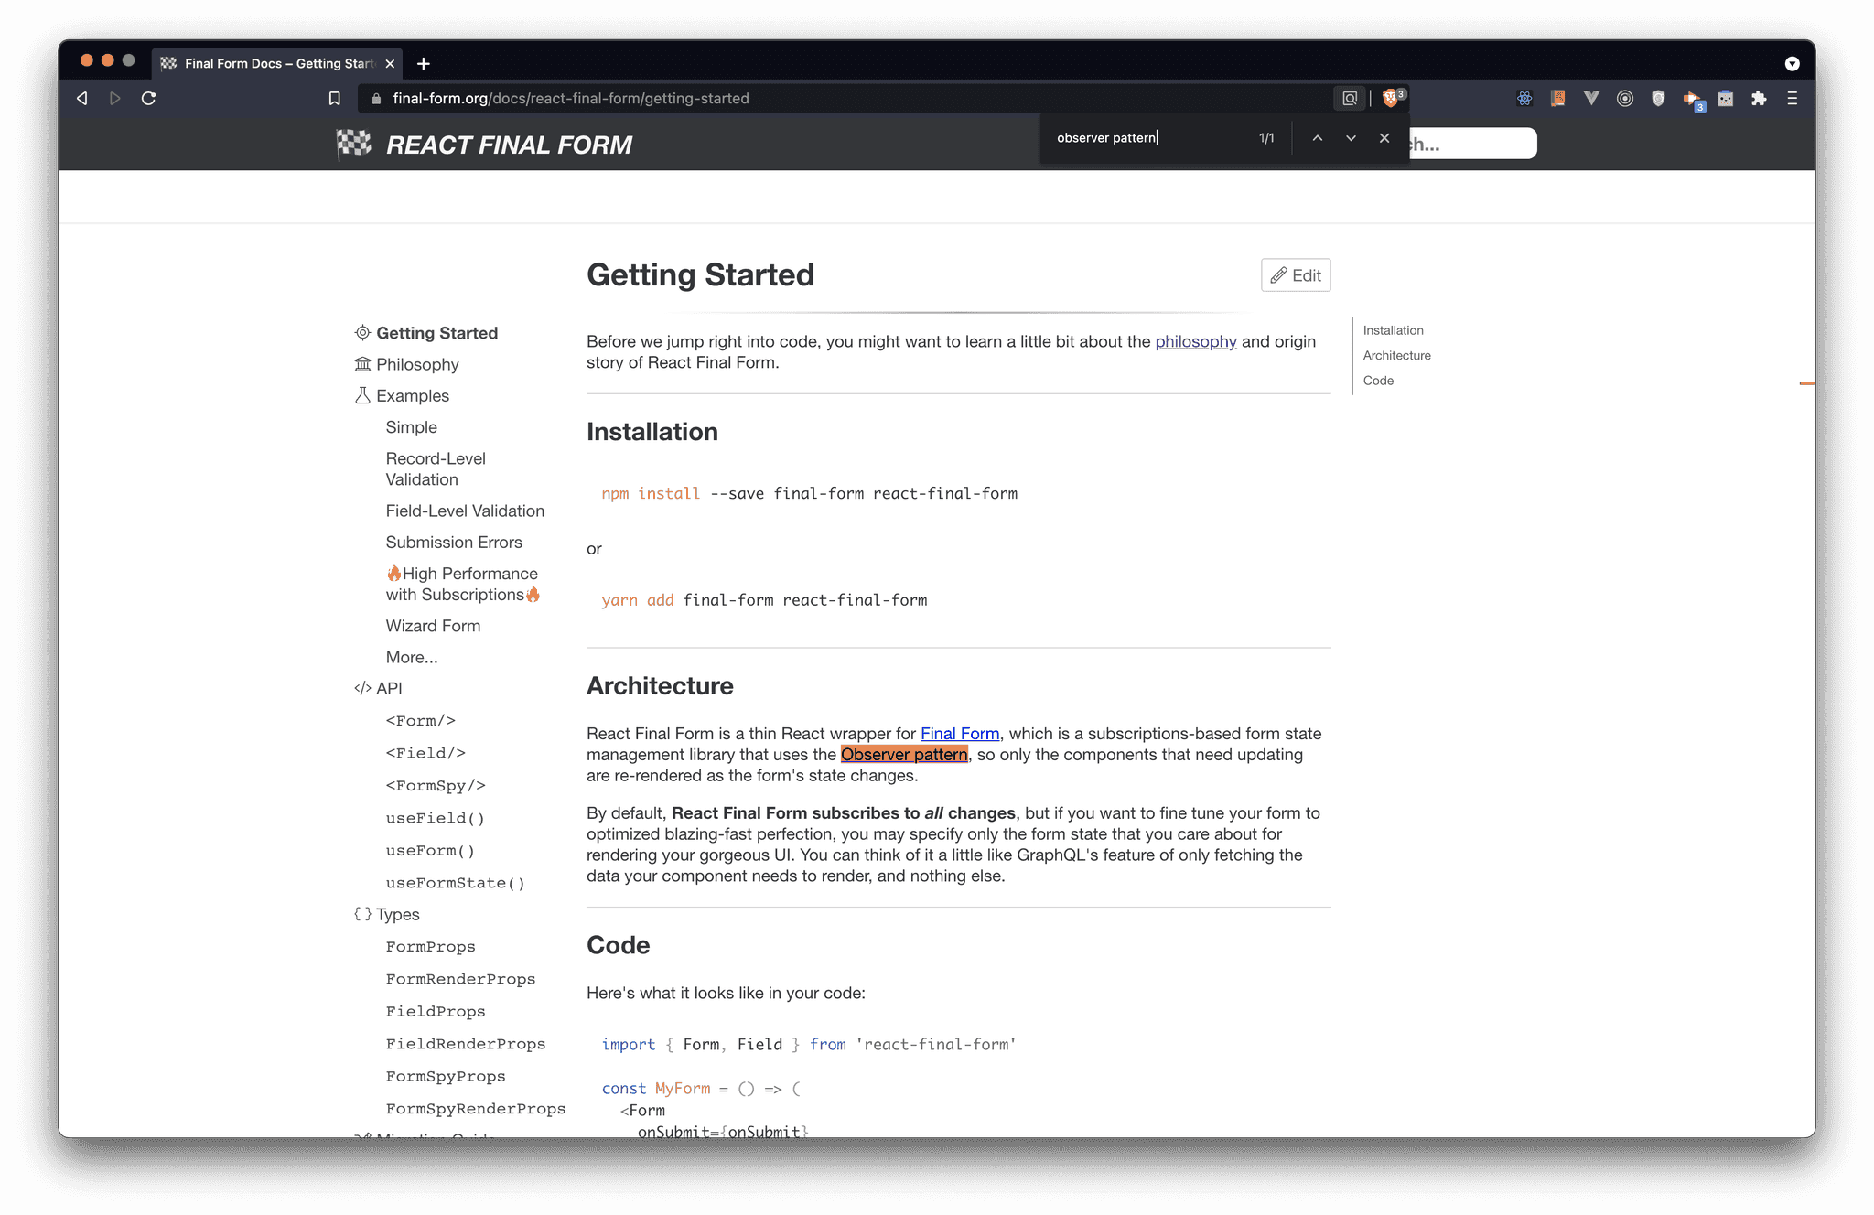Click the orange find marker on scrollbar
Viewport: 1874px width, 1215px height.
[1807, 383]
